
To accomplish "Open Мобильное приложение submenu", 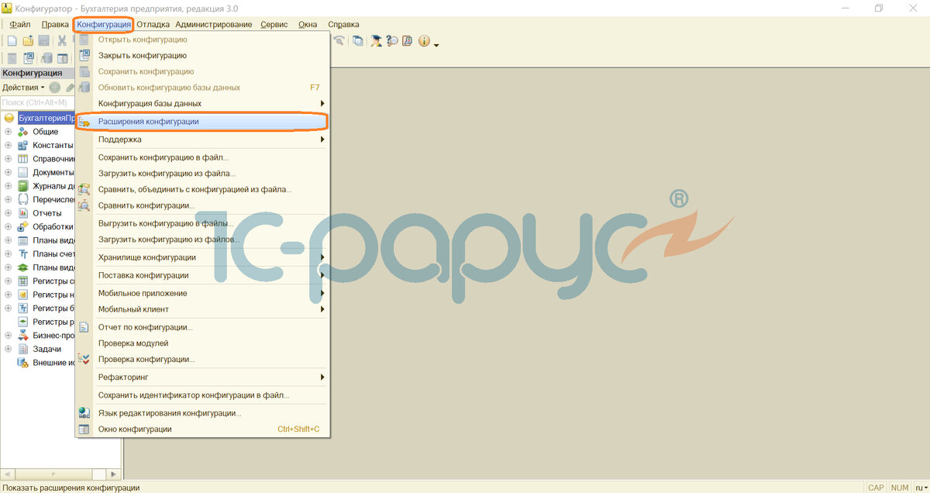I will coord(202,293).
